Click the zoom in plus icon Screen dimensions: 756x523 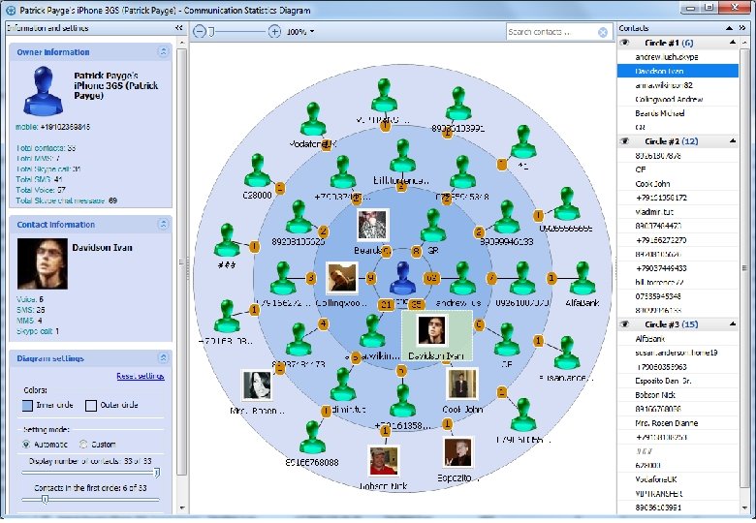pos(274,32)
